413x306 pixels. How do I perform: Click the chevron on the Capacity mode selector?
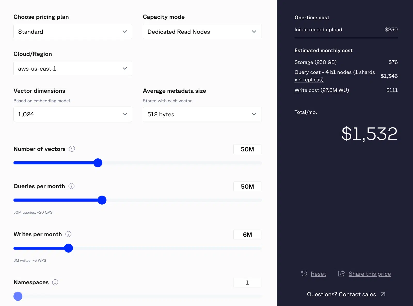pyautogui.click(x=254, y=31)
